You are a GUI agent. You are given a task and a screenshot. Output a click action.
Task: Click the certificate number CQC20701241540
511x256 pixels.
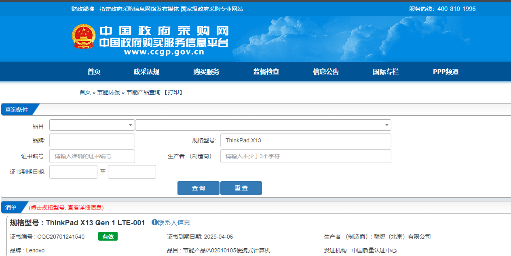pyautogui.click(x=61, y=237)
